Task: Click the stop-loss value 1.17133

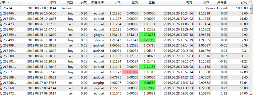Action: click(132, 56)
